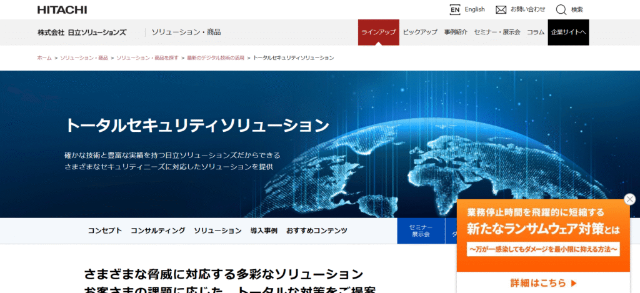Jump to 導入事例 section
640x293 pixels.
(x=264, y=231)
